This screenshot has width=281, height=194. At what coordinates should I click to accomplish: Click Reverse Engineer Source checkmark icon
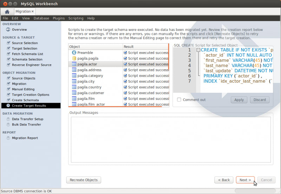click(8, 65)
